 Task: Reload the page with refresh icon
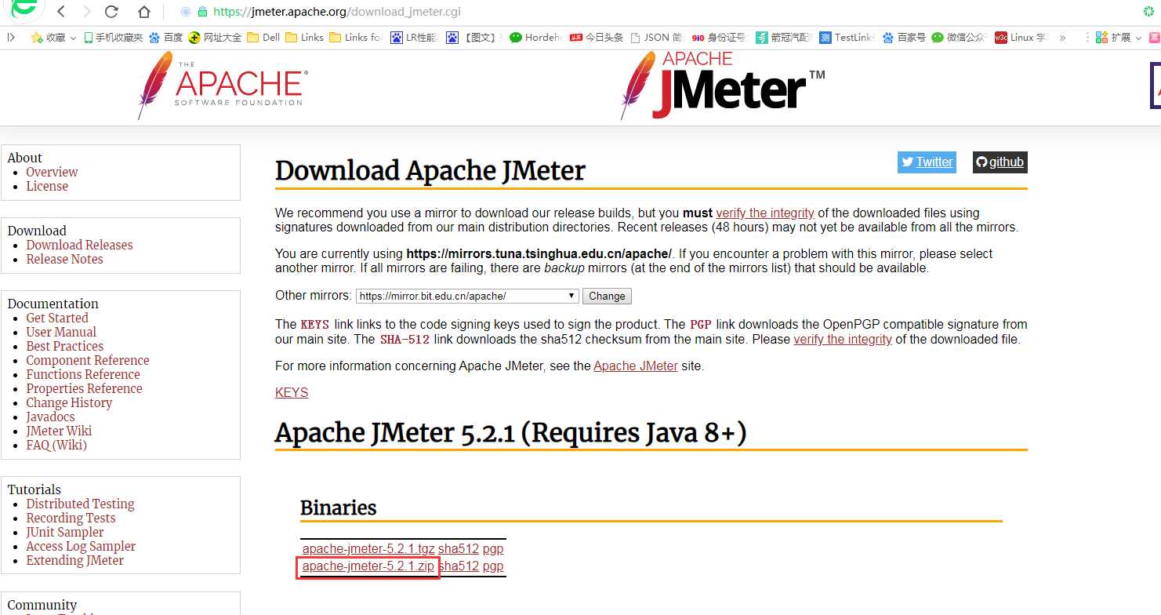pyautogui.click(x=112, y=12)
